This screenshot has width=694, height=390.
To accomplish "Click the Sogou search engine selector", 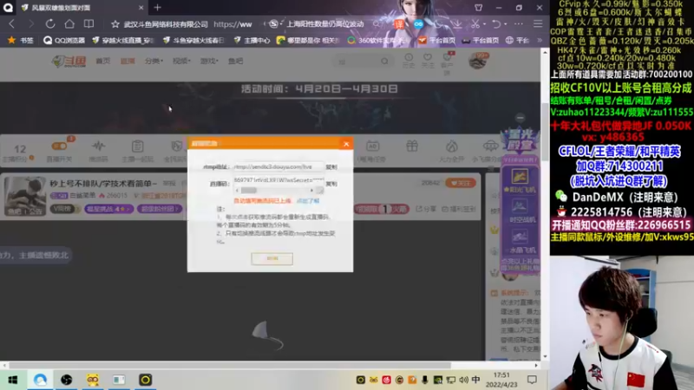I will 274,24.
